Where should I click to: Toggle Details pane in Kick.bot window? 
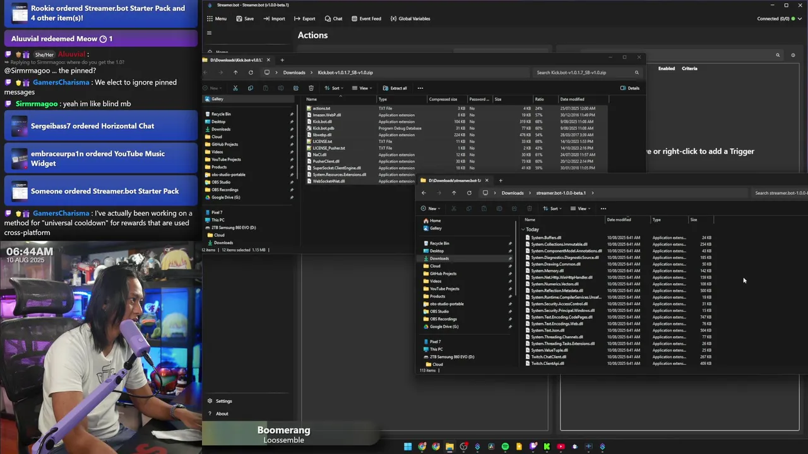tap(629, 88)
